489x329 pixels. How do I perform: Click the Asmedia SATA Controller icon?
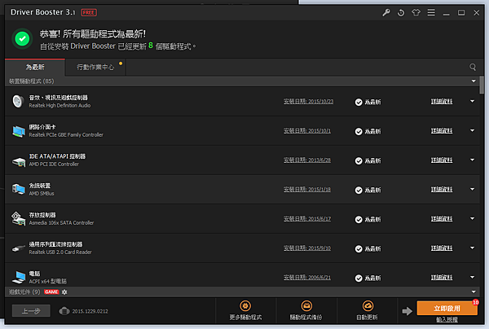coord(18,218)
